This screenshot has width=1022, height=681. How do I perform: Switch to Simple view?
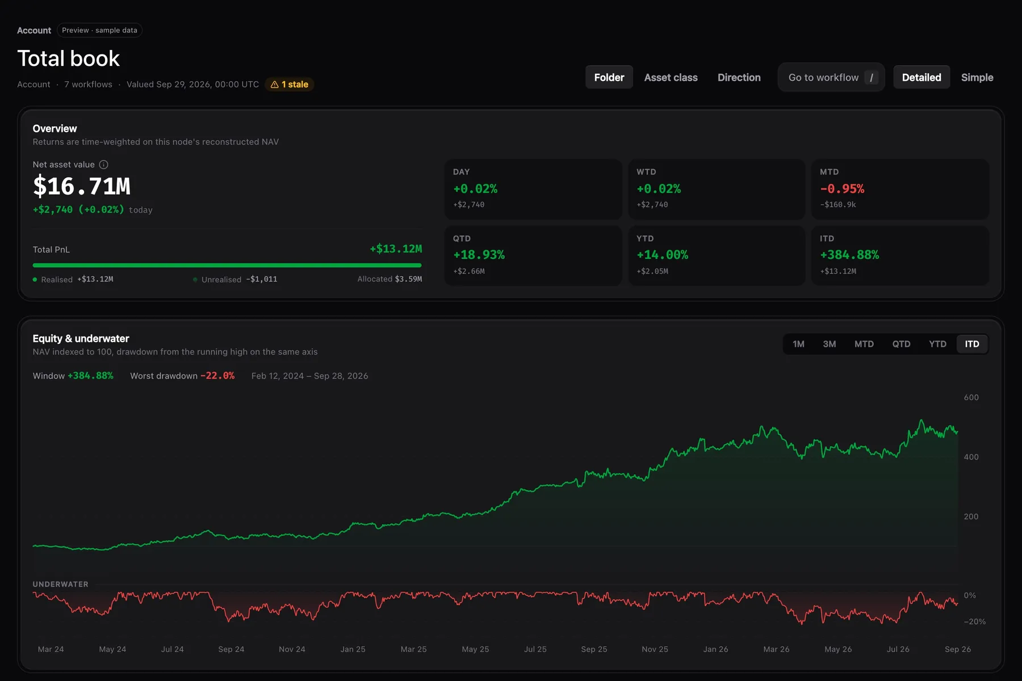(x=977, y=78)
